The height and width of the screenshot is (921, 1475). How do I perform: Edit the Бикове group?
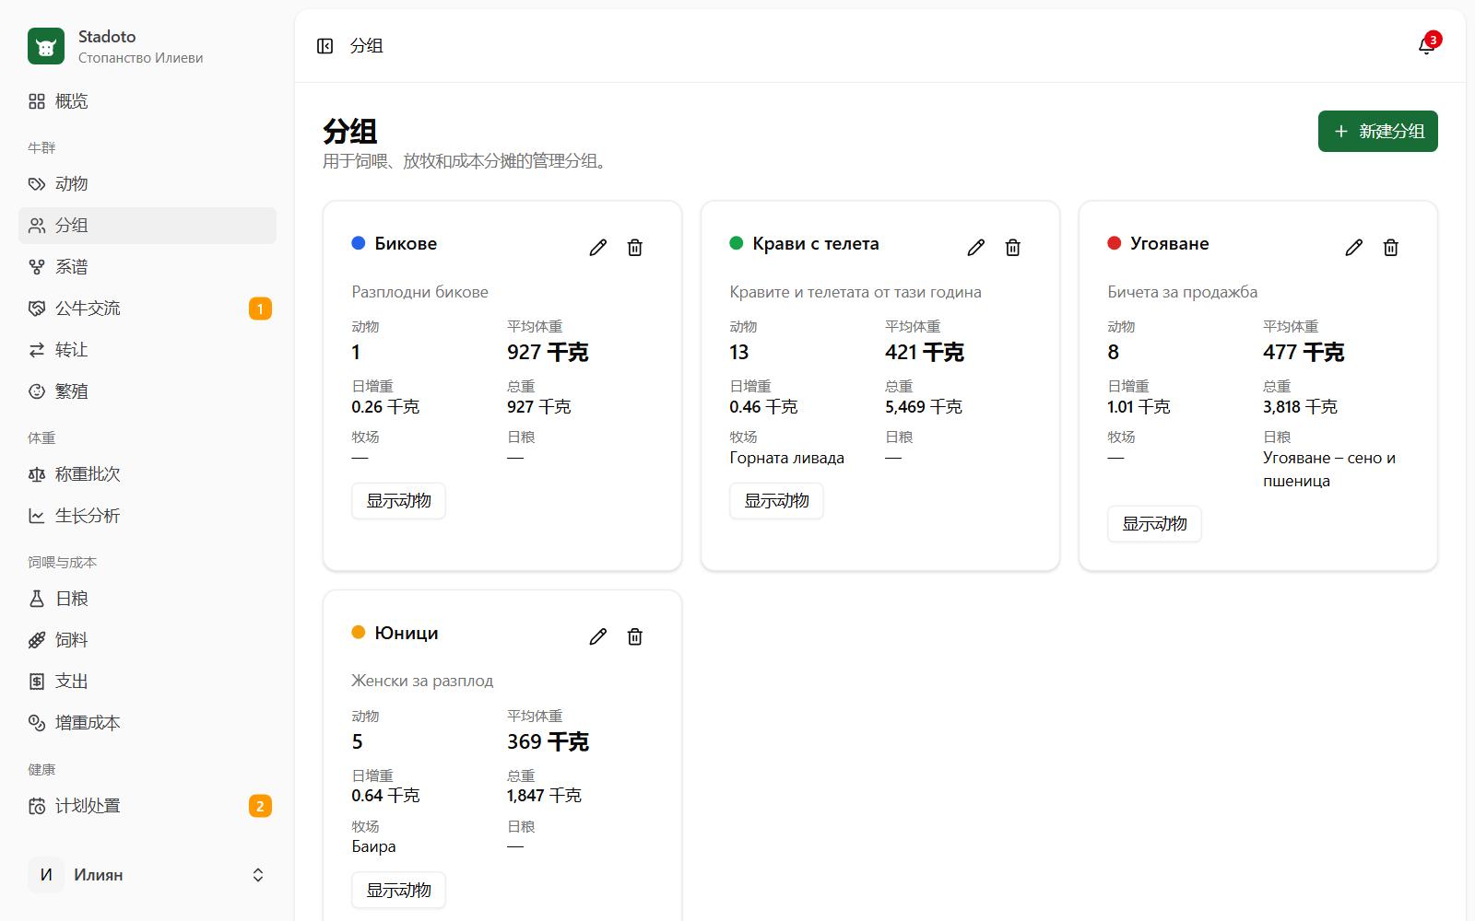point(598,247)
